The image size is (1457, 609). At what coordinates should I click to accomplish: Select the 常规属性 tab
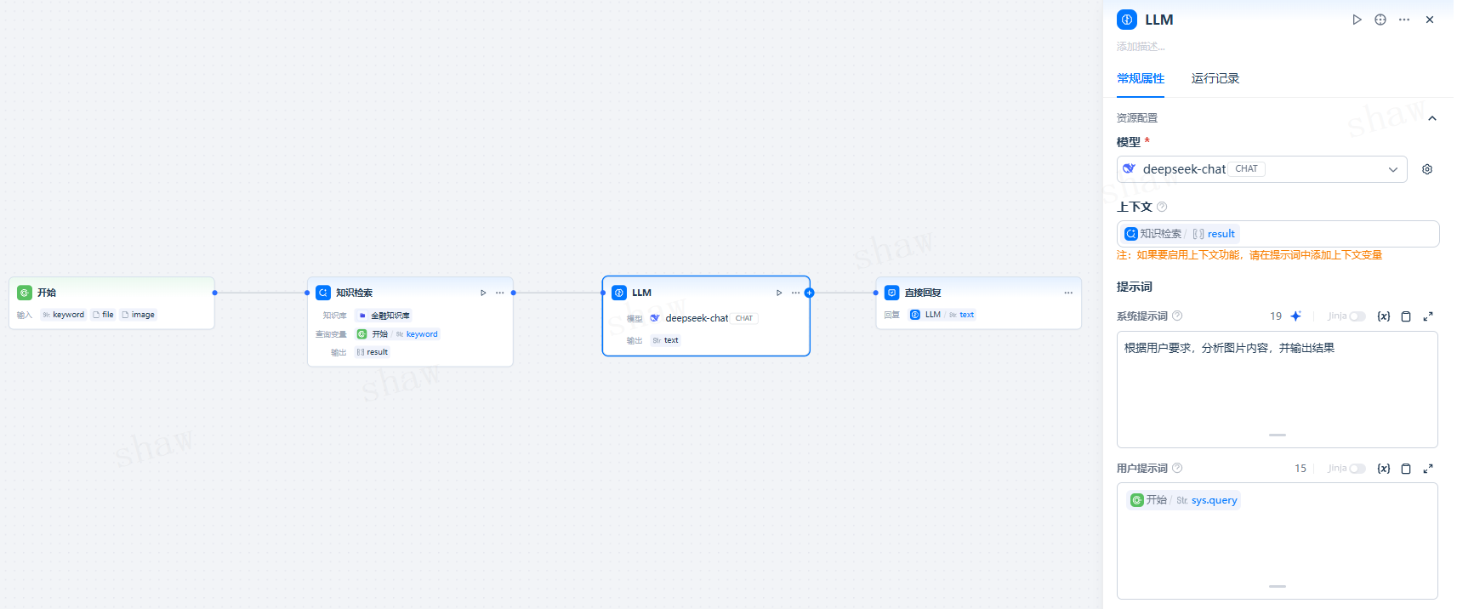(x=1141, y=78)
